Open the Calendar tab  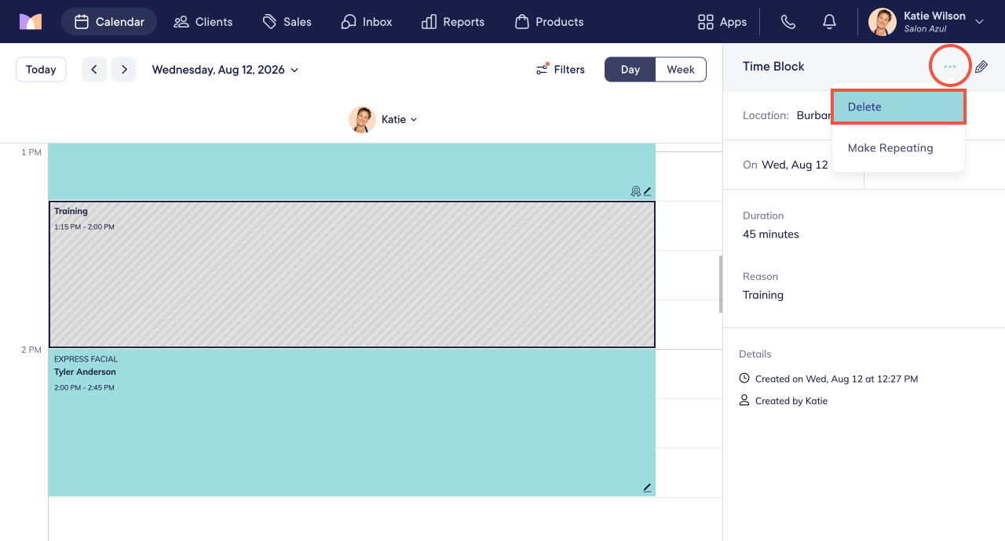coord(109,22)
